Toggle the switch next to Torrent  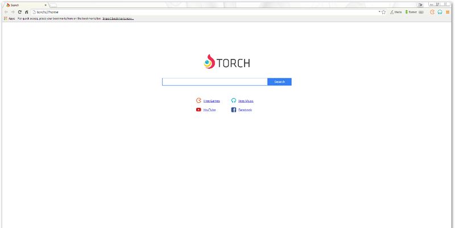(x=421, y=12)
